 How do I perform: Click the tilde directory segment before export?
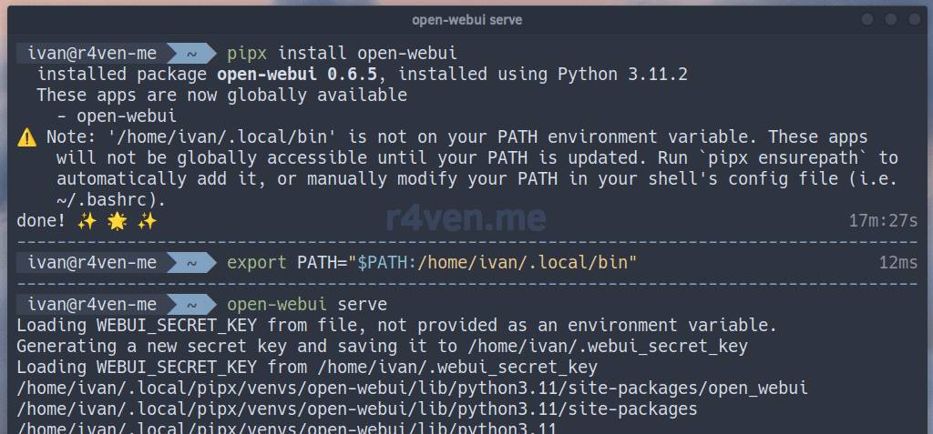click(x=192, y=263)
